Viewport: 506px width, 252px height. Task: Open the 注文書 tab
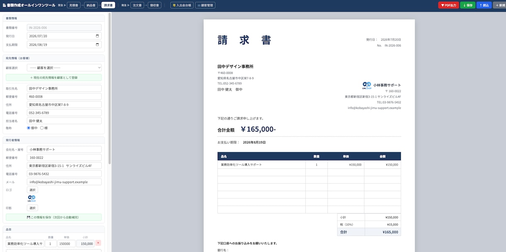pyautogui.click(x=137, y=5)
